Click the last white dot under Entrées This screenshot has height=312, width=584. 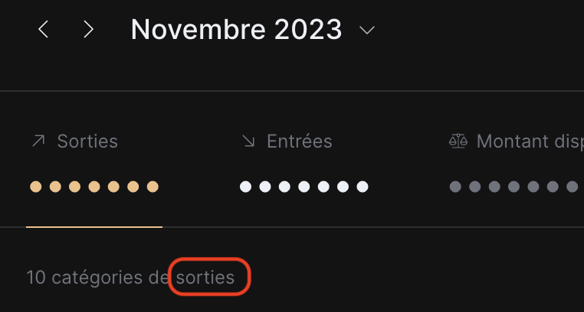[363, 187]
